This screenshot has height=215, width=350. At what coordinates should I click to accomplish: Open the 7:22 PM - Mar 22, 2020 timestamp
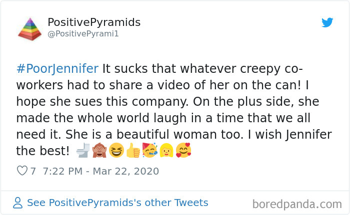pyautogui.click(x=101, y=171)
